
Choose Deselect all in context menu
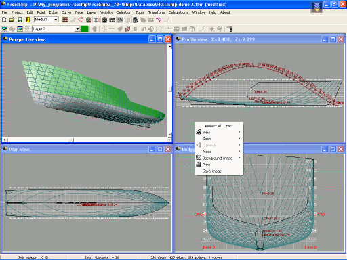point(219,126)
